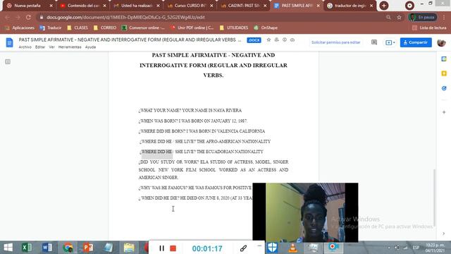Click the taskbar clock showing 04/11/2021

[x=435, y=248]
